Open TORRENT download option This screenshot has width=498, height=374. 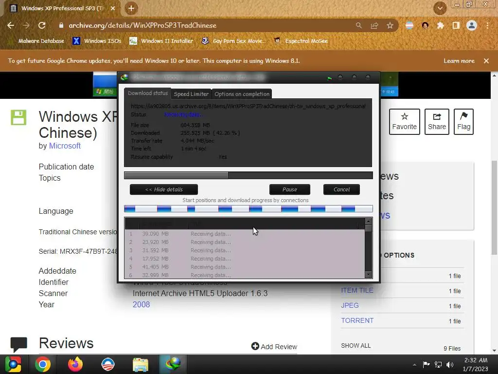tap(357, 320)
